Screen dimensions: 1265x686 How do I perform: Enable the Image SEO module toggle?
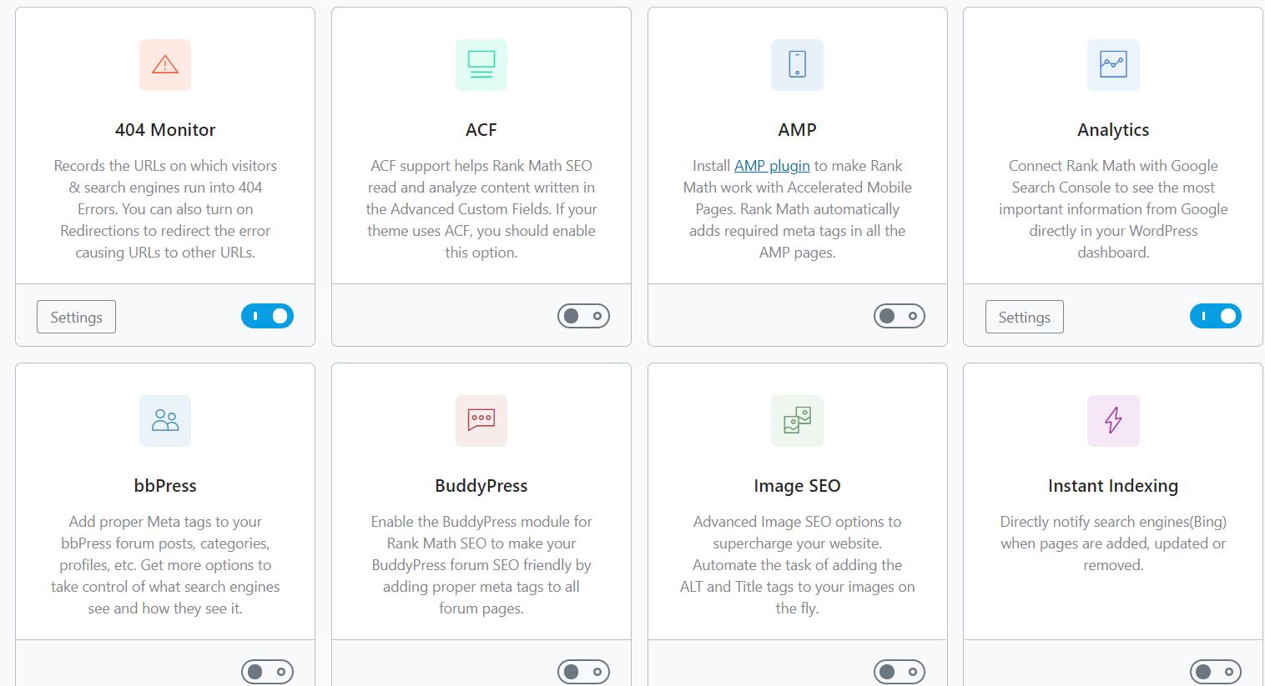click(x=899, y=672)
